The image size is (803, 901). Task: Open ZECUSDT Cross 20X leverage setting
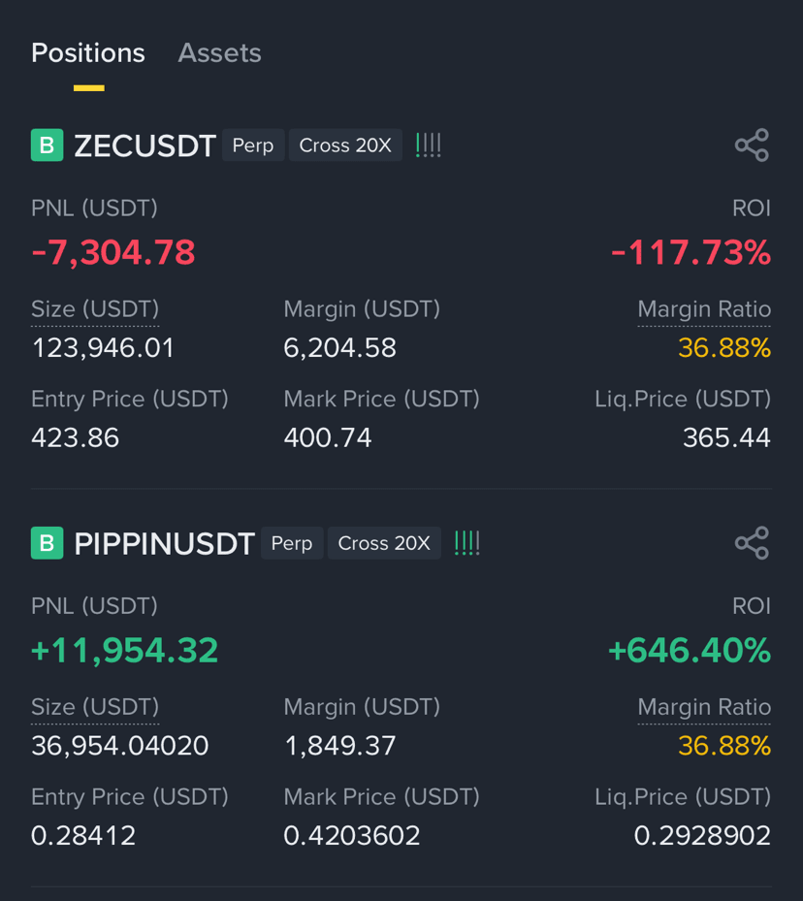[345, 145]
